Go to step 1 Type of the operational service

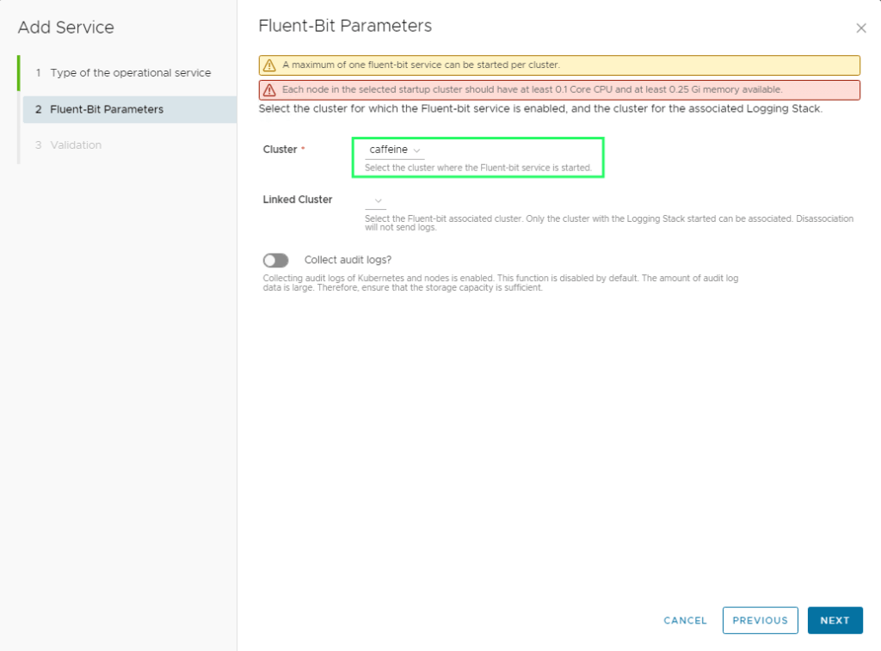[x=124, y=73]
